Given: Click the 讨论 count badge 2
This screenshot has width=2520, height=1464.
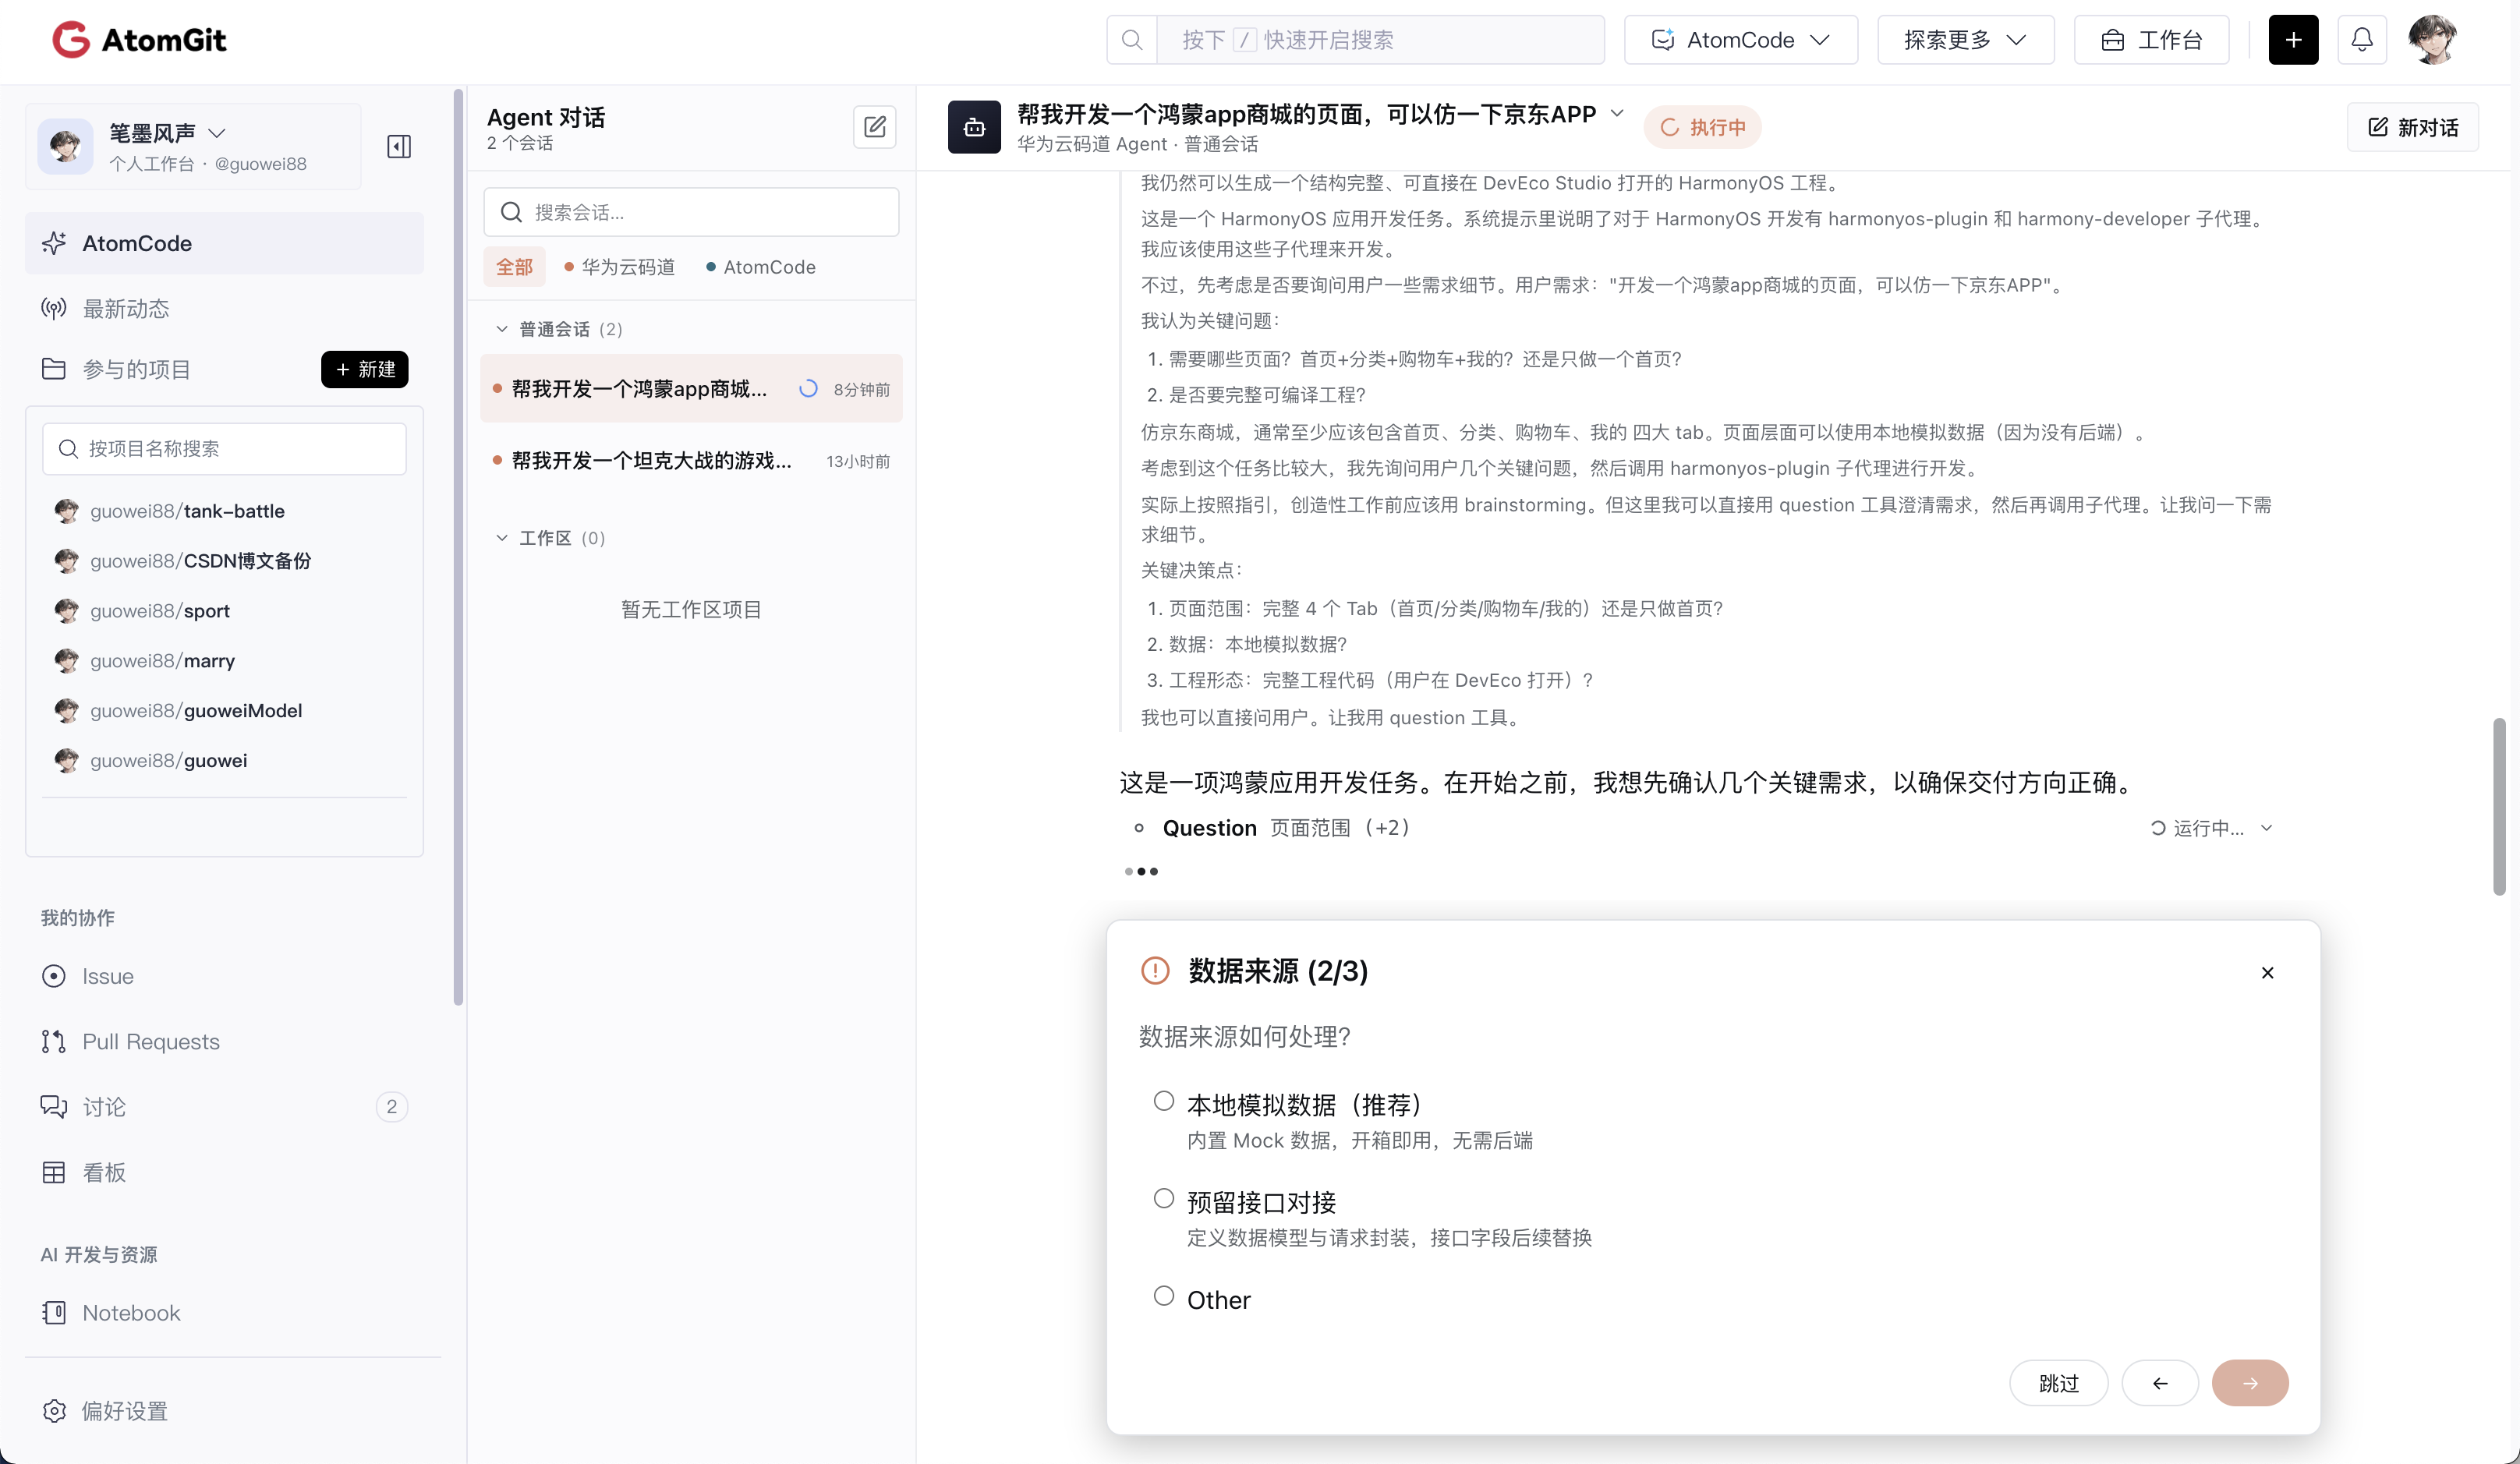Looking at the screenshot, I should point(391,1107).
